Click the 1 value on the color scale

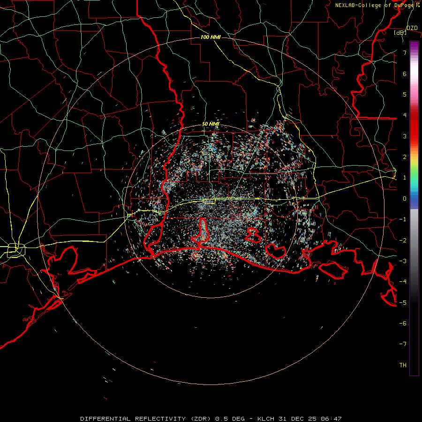(x=405, y=178)
